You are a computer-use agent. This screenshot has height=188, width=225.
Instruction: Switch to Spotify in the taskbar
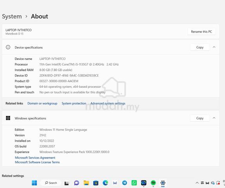pos(153,183)
